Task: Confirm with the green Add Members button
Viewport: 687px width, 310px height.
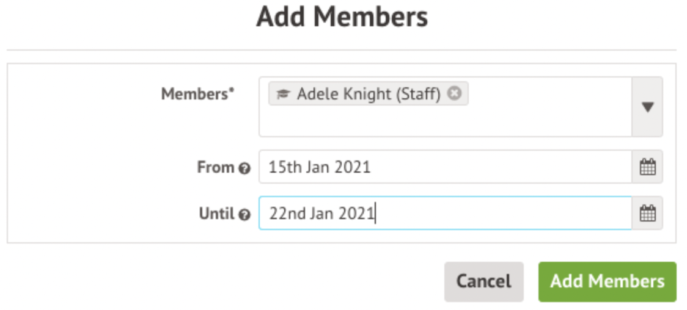Action: pyautogui.click(x=607, y=281)
